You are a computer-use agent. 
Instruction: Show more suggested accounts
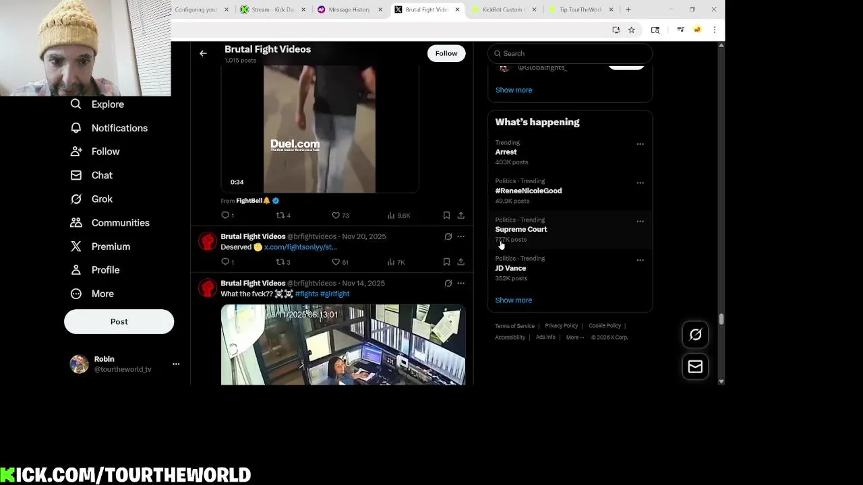[x=514, y=90]
